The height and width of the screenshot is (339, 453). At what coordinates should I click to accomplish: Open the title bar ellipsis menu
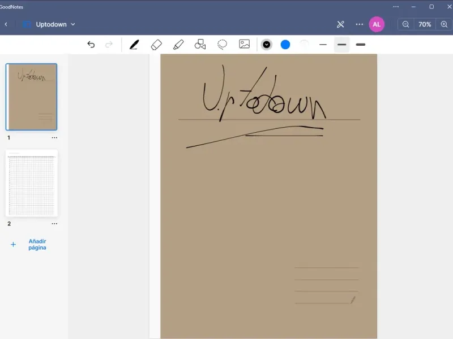396,7
